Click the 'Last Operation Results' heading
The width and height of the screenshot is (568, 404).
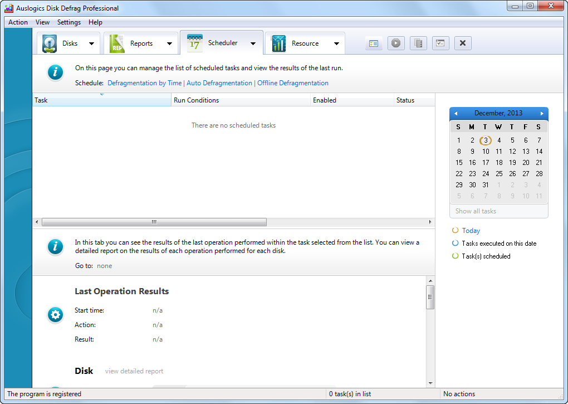[122, 291]
